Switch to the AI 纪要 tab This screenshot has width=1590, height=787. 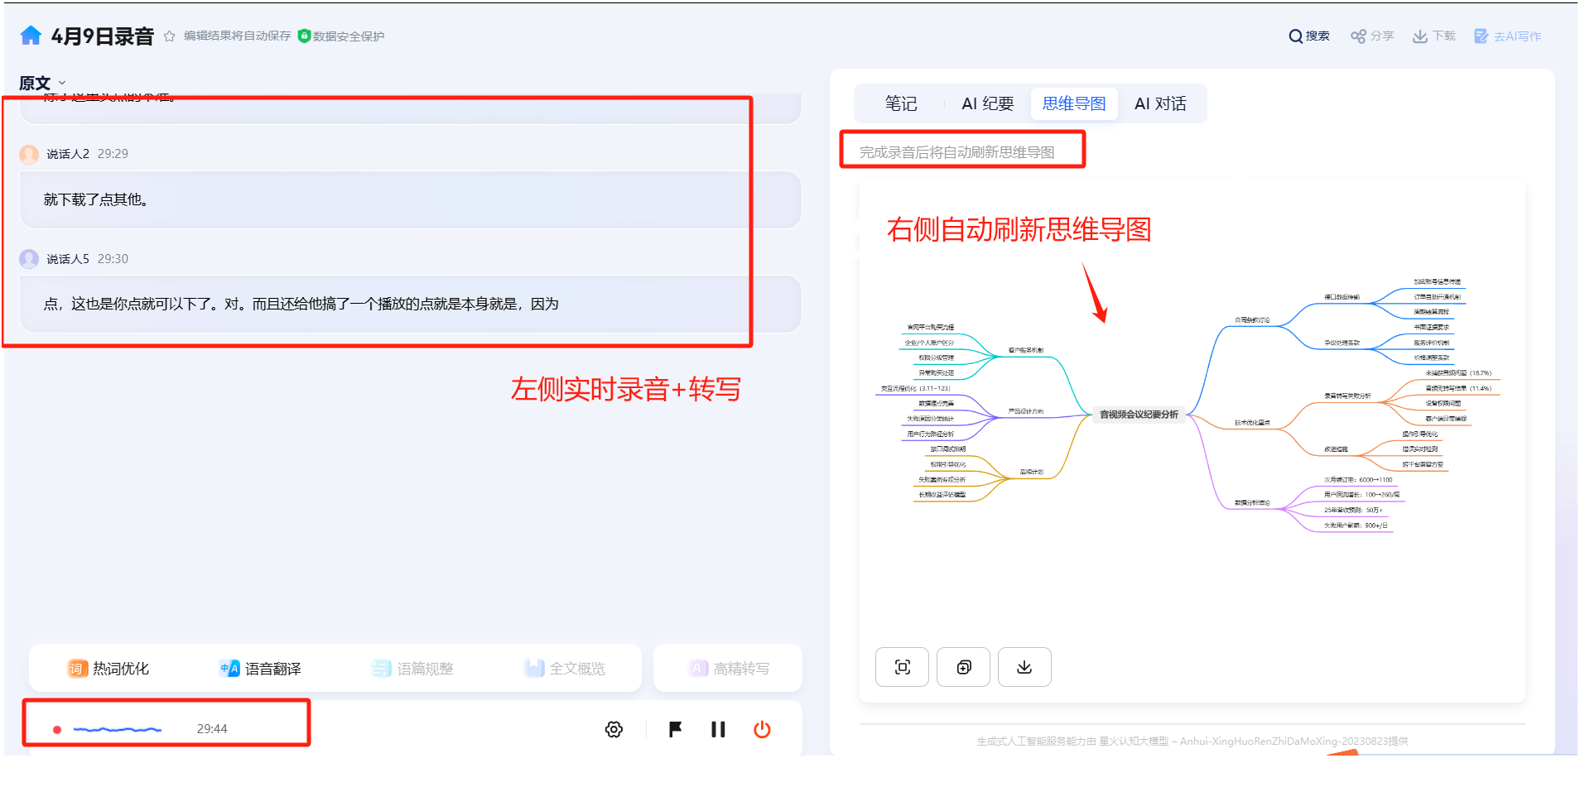tap(987, 103)
